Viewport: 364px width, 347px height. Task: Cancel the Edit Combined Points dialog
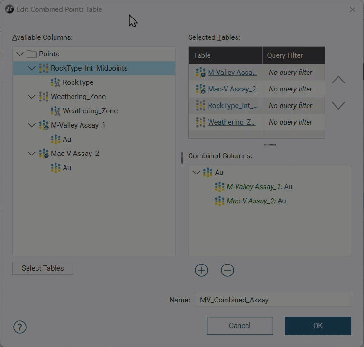coord(239,326)
